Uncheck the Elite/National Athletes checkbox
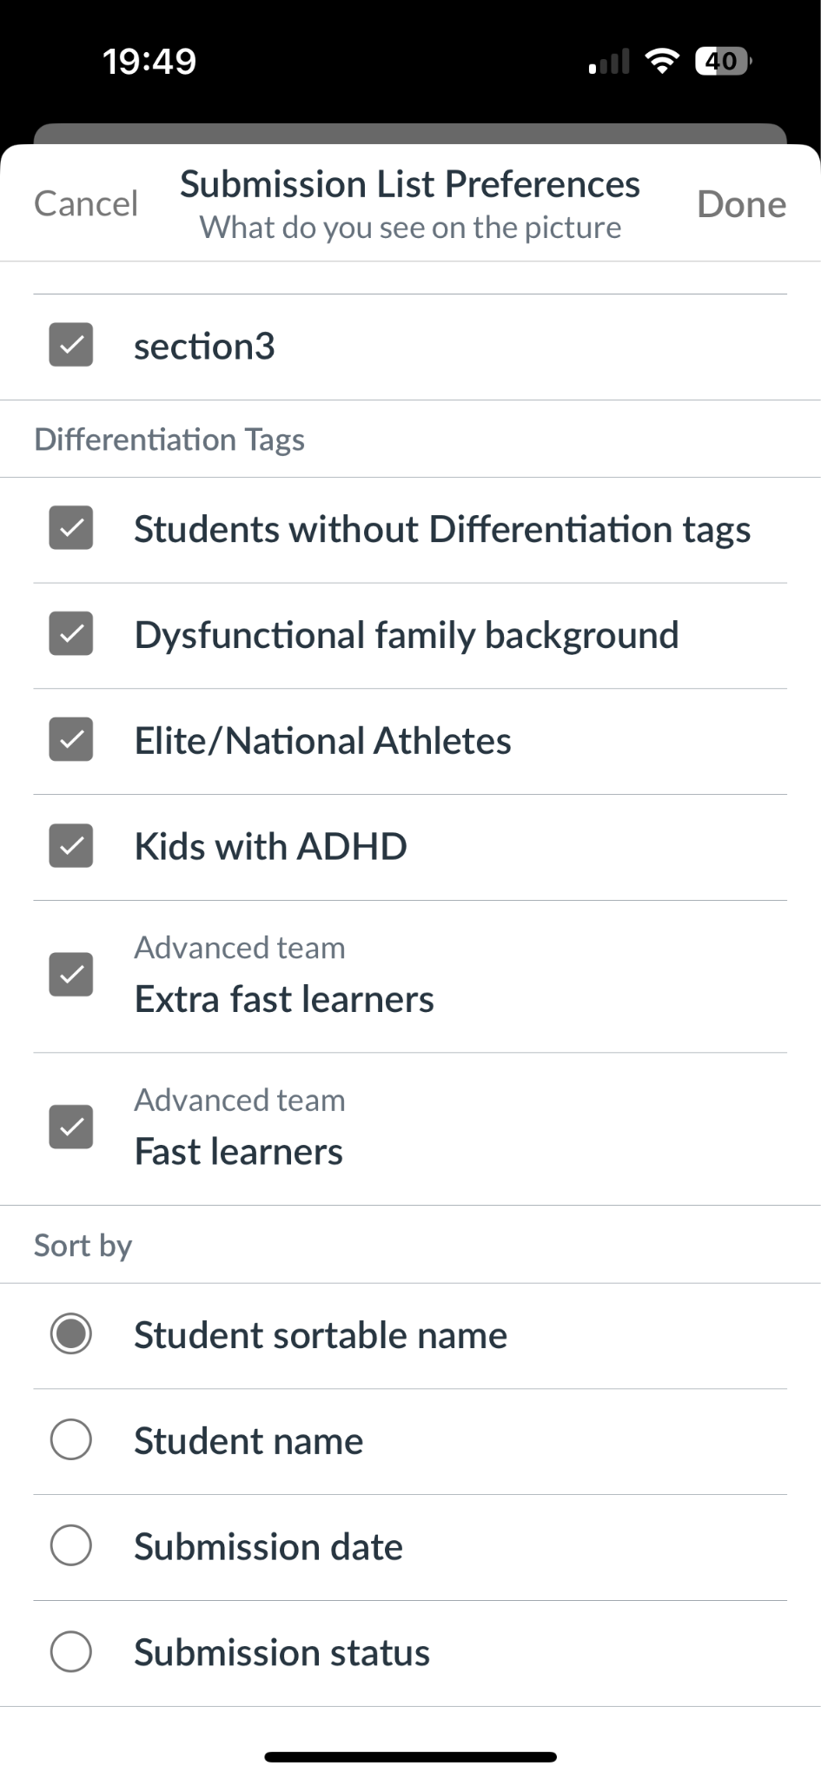Screen dimensions: 821x1779 [71, 740]
